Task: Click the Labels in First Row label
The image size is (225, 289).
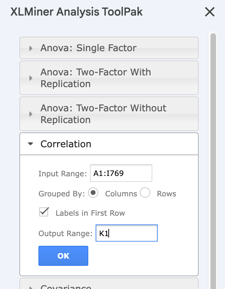Action: pos(90,213)
